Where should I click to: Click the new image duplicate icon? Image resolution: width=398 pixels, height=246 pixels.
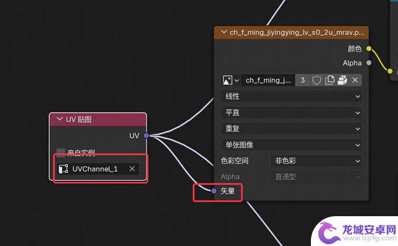click(330, 80)
